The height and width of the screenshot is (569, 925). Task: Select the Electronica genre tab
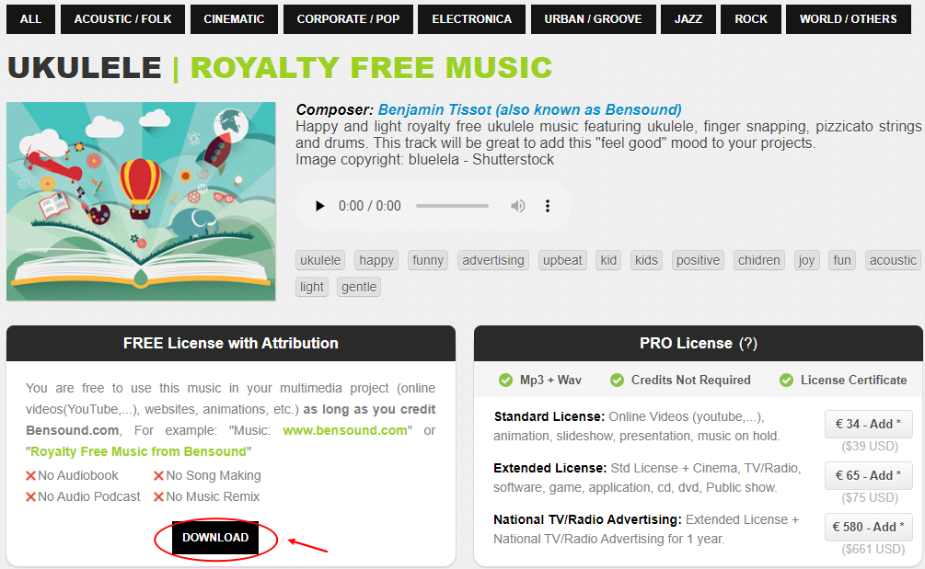pyautogui.click(x=472, y=19)
